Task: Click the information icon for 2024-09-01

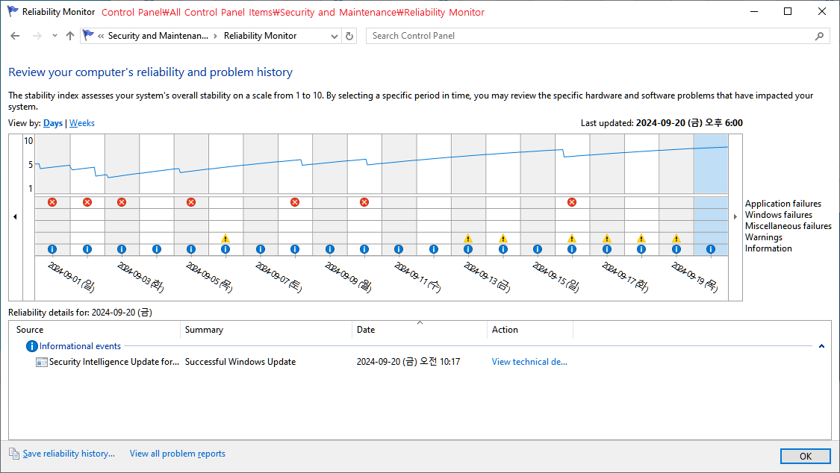Action: [52, 249]
